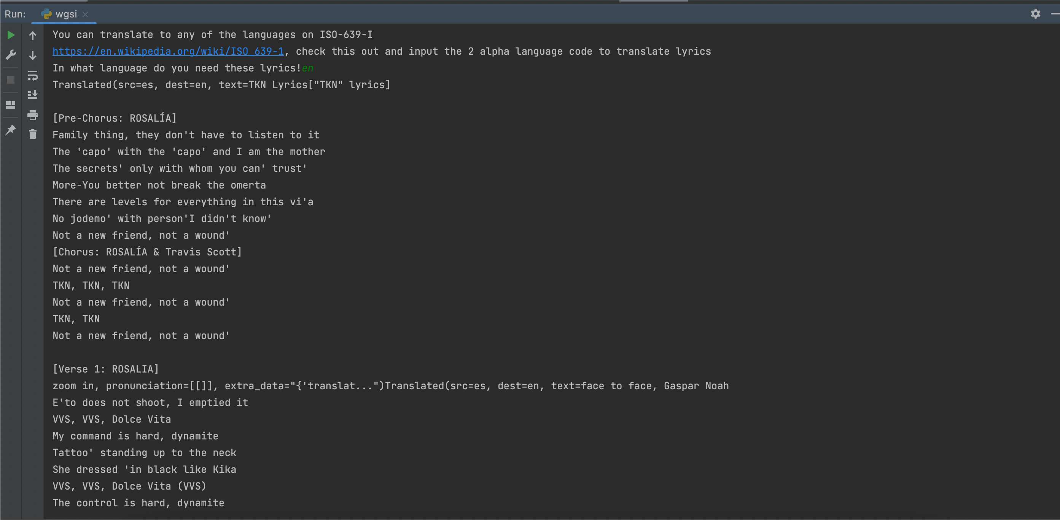Jump up the stack trace arrow
Screen dimensions: 1060x520
click(33, 36)
